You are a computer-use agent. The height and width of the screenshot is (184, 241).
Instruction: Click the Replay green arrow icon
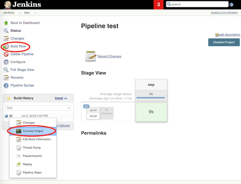[x=19, y=164]
